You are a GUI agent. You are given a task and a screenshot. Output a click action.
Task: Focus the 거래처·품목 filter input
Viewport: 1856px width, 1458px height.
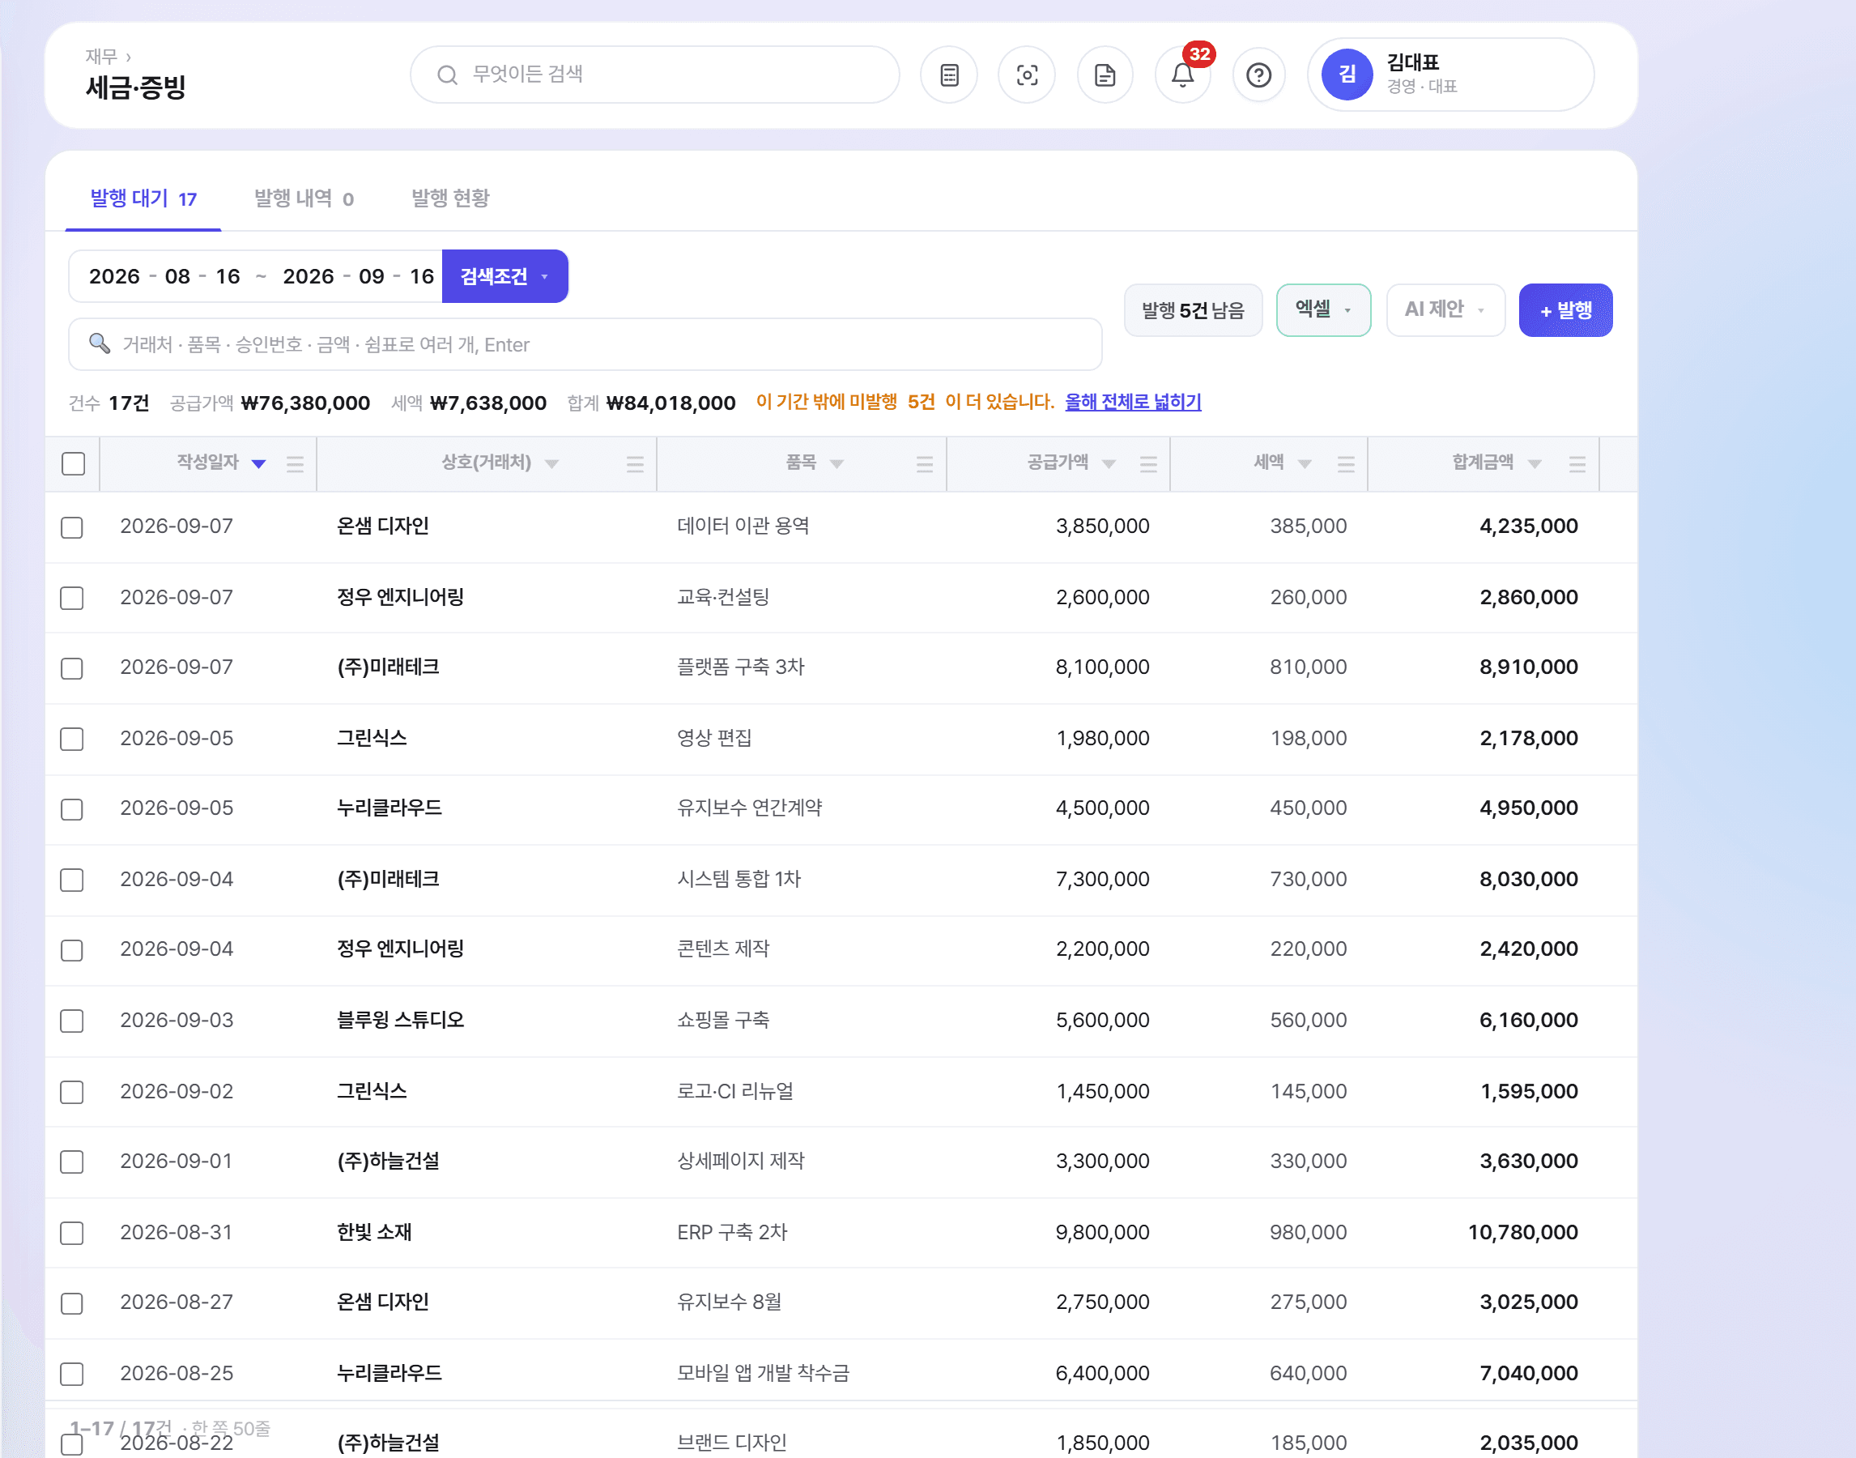tap(585, 344)
